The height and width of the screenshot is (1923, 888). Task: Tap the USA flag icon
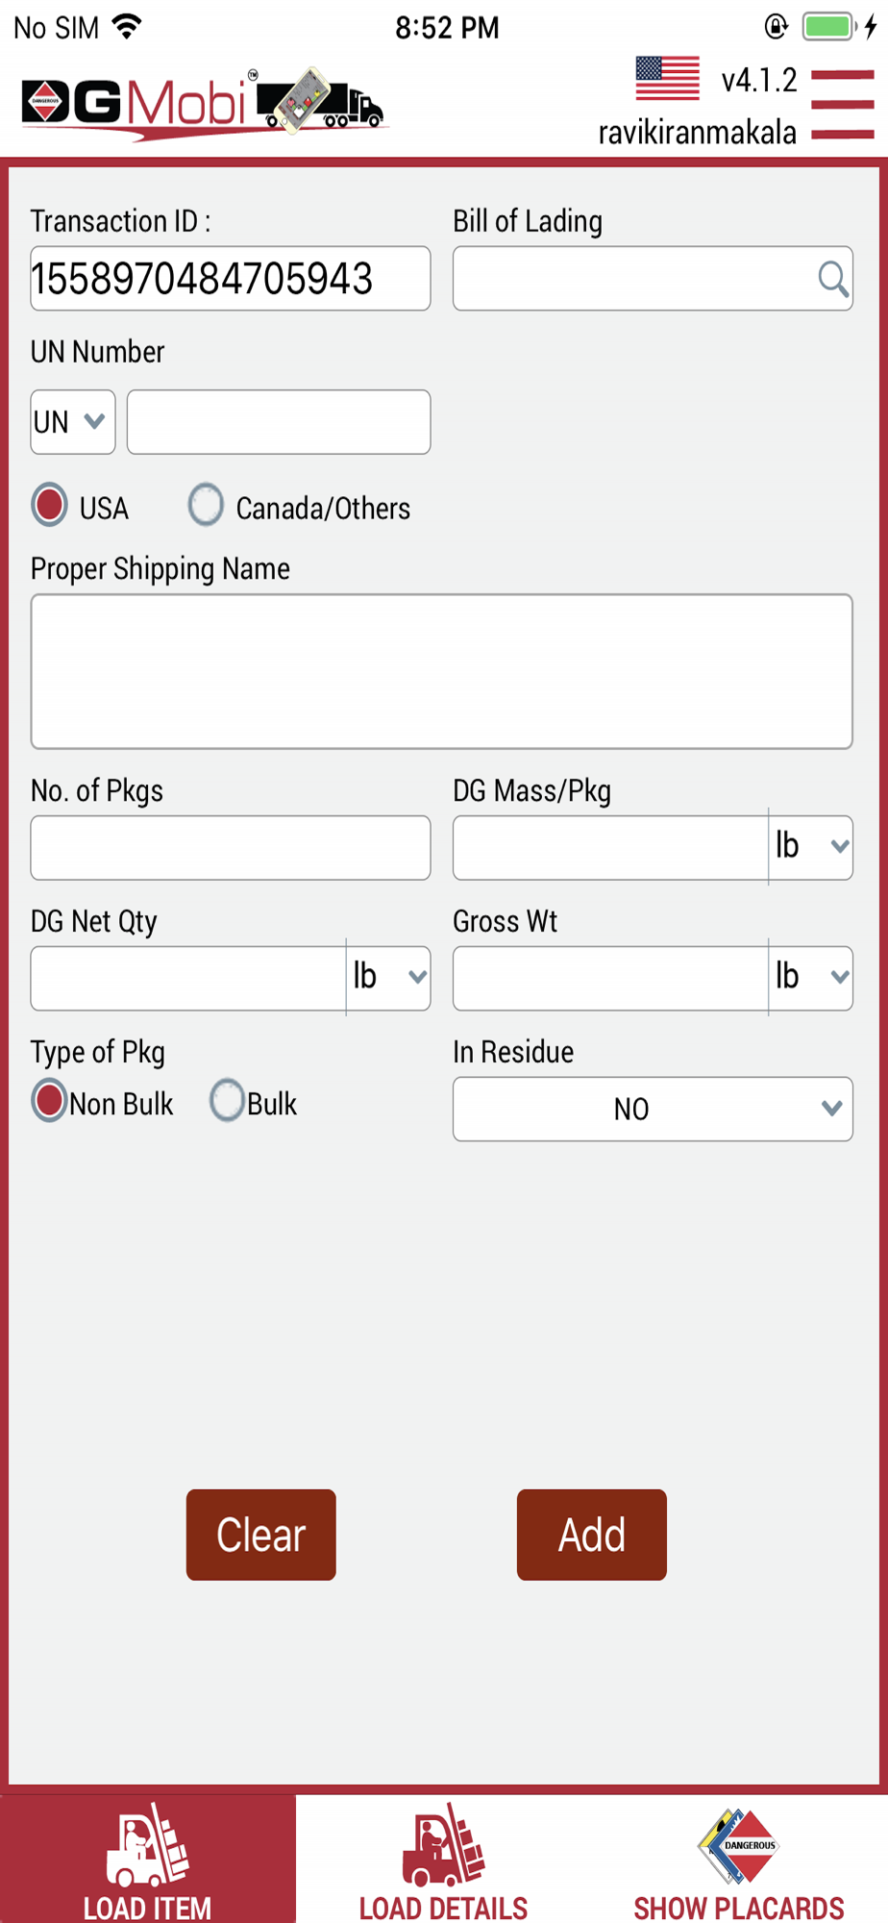pos(667,78)
